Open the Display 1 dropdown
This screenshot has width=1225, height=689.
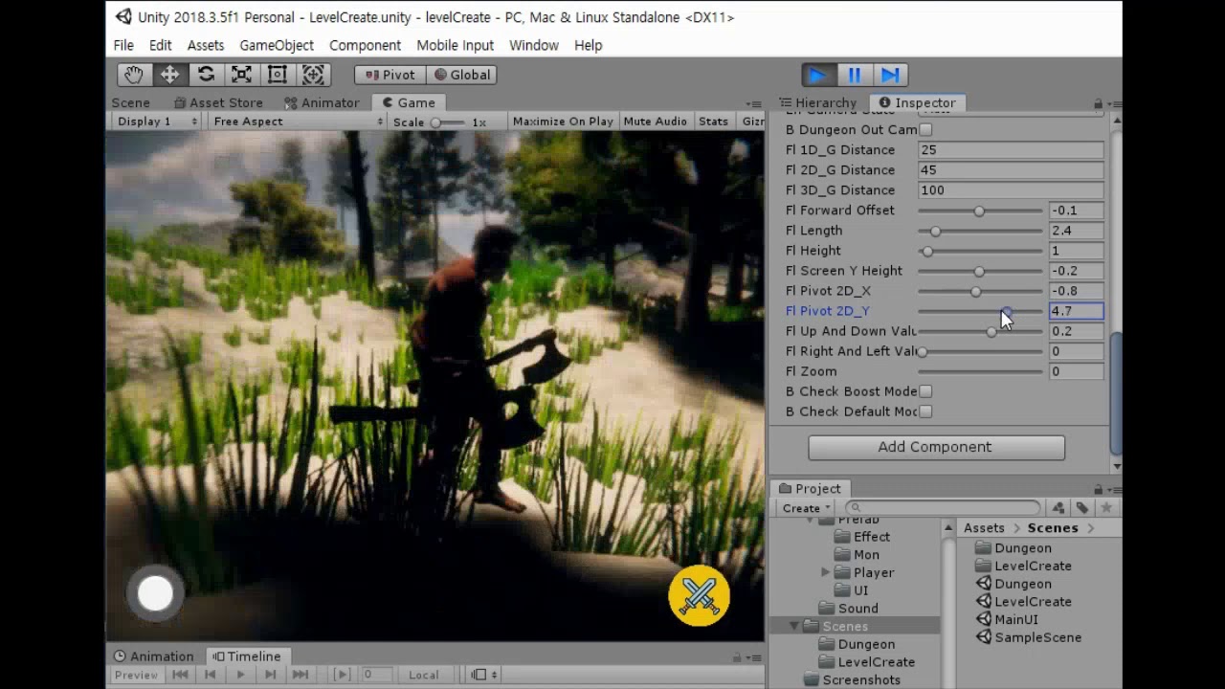click(157, 122)
